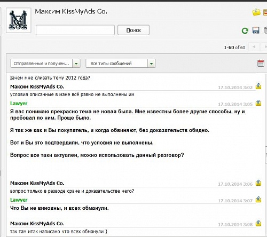The width and height of the screenshot is (267, 237).
Task: Click the yellow folder icon at top right
Action: click(256, 12)
